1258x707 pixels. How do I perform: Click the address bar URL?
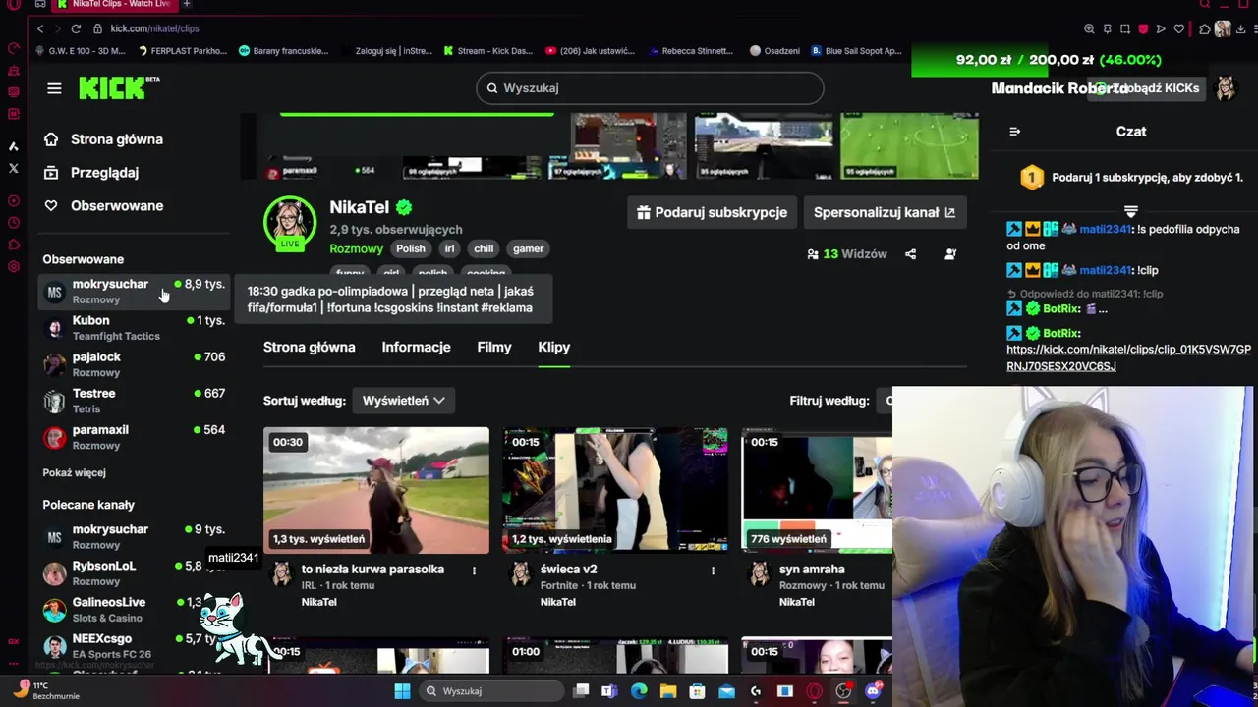154,28
